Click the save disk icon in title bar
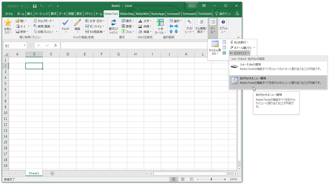This screenshot has height=184, width=330. click(x=35, y=6)
